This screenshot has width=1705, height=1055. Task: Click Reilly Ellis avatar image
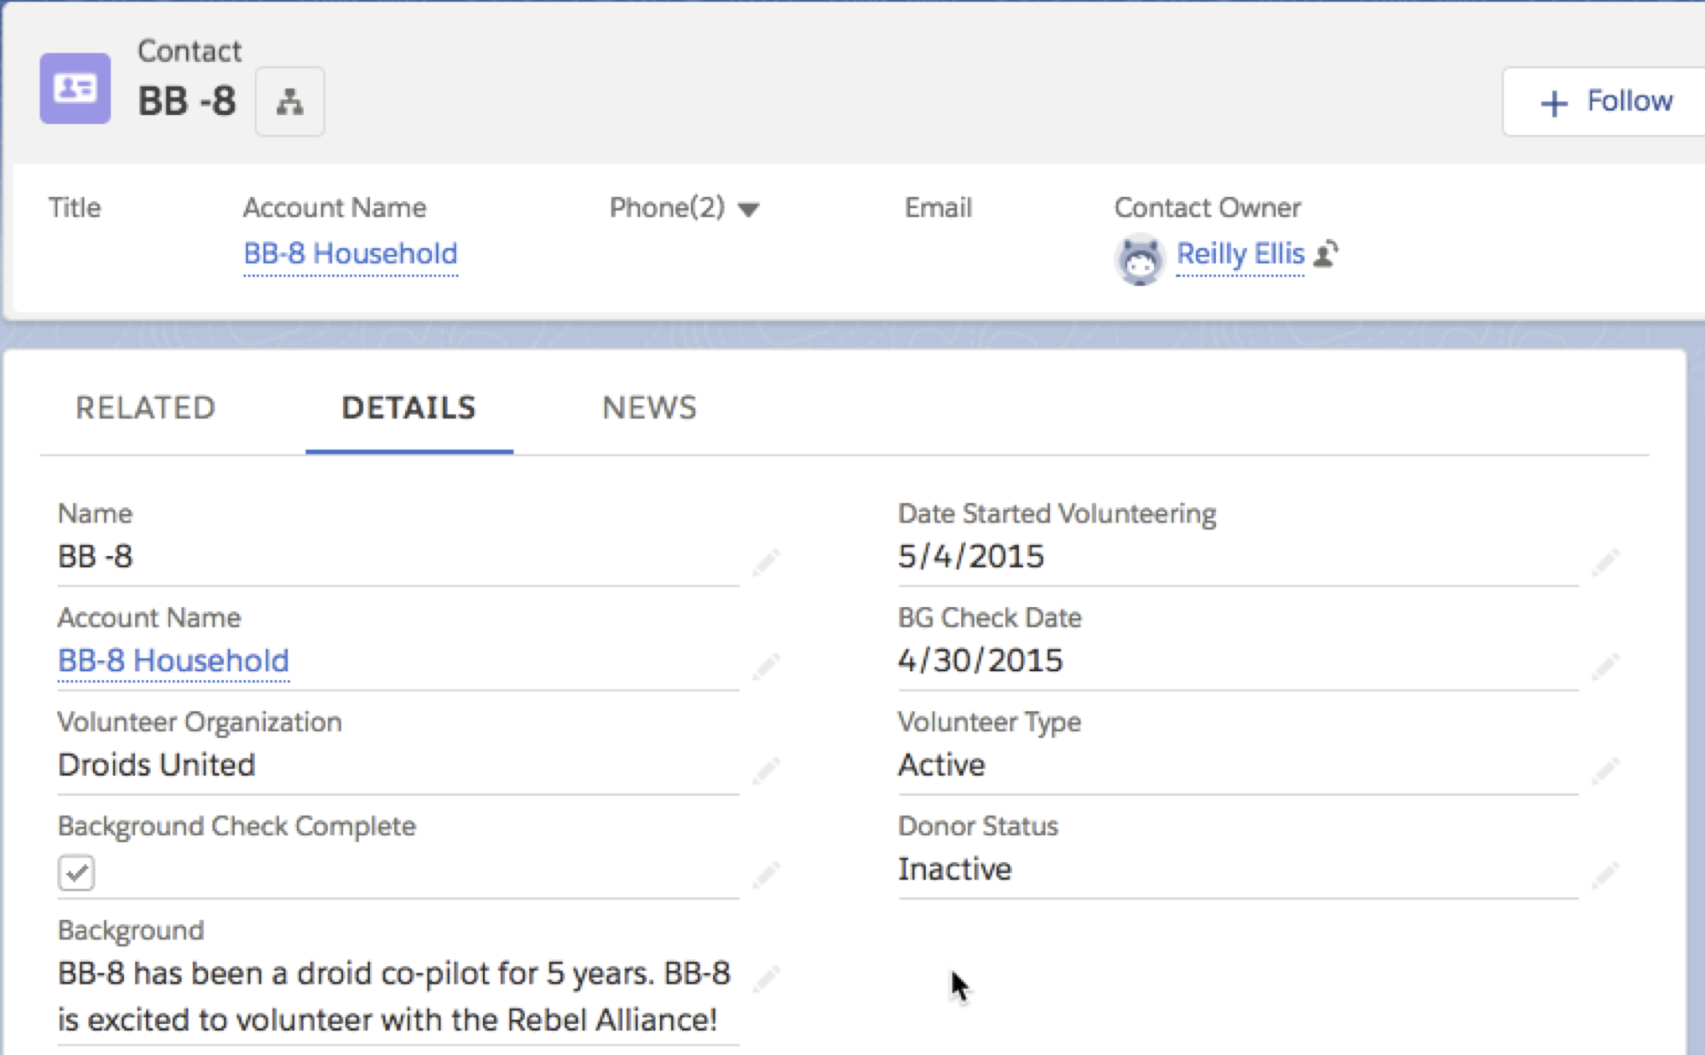pyautogui.click(x=1139, y=258)
